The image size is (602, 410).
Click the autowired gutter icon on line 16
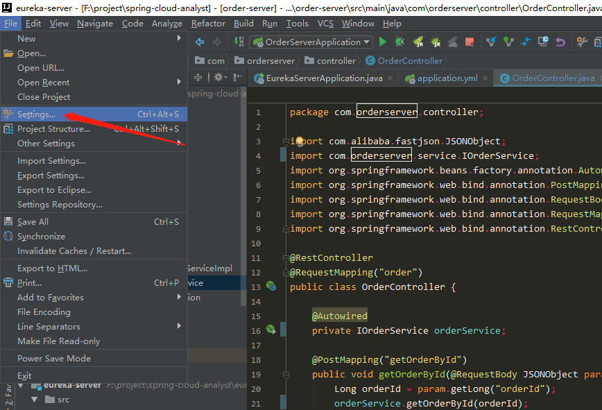pos(271,330)
